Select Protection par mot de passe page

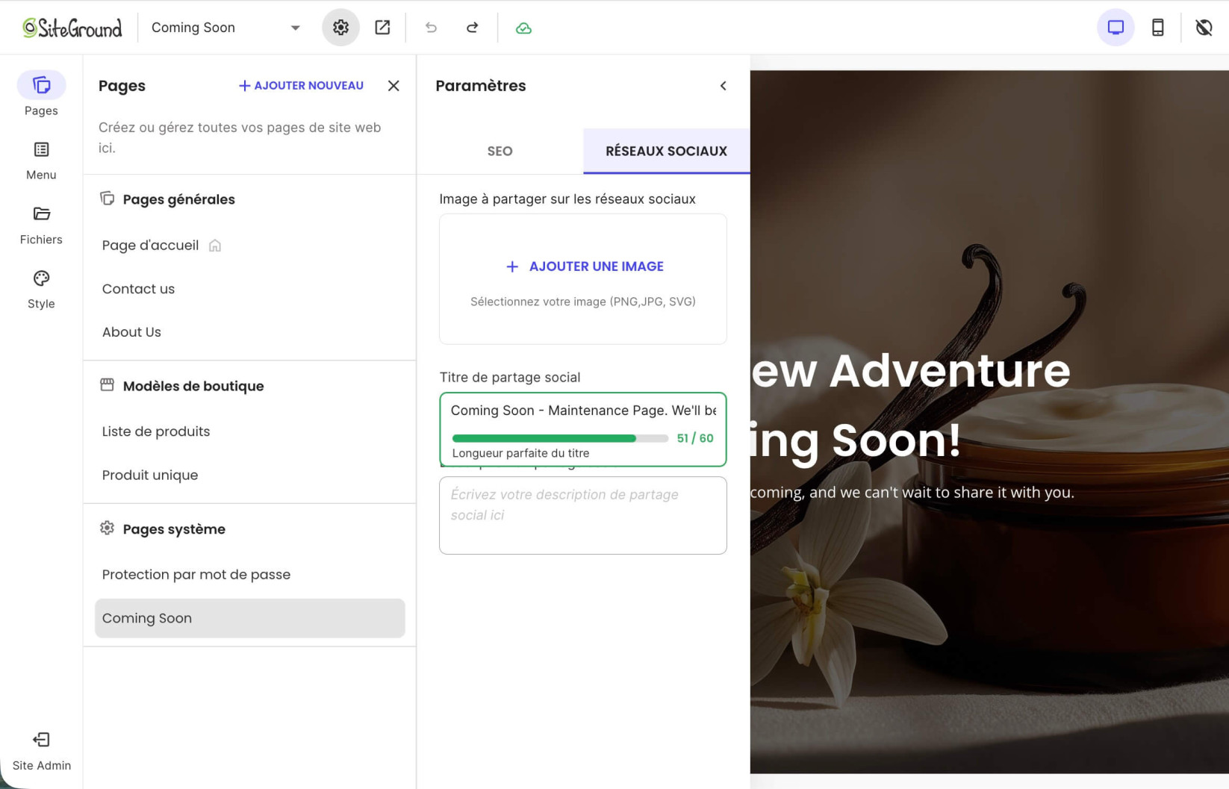pos(196,575)
